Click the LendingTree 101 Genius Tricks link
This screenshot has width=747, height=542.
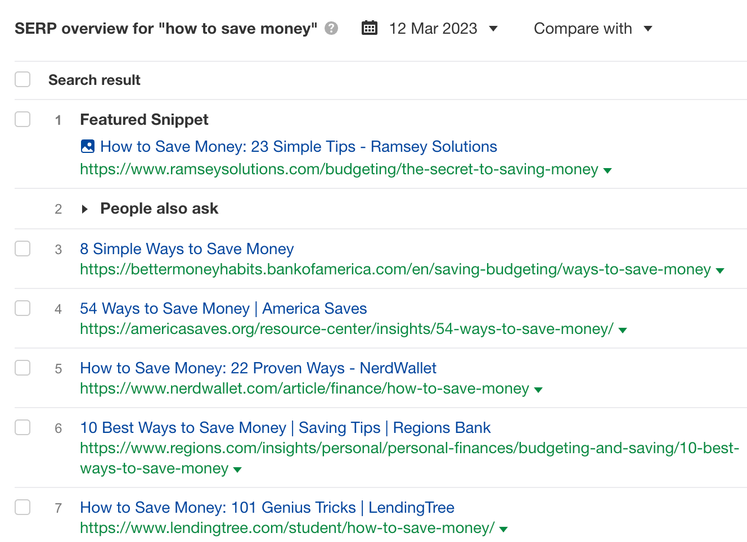(x=267, y=507)
